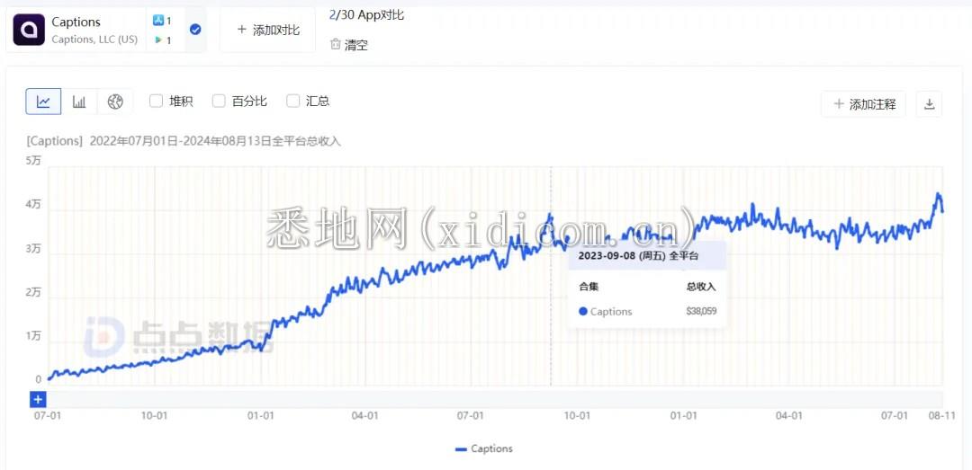Screen dimensions: 972x470
Task: Click the blue Captions dot in tooltip
Action: click(x=582, y=312)
